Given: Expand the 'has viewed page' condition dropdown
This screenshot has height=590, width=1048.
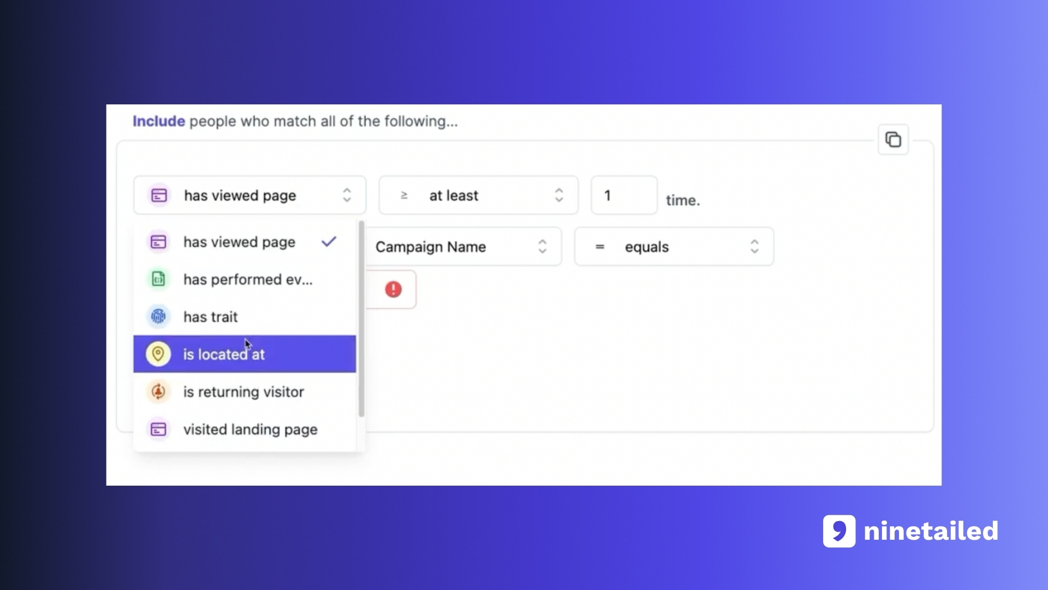Looking at the screenshot, I should point(250,195).
